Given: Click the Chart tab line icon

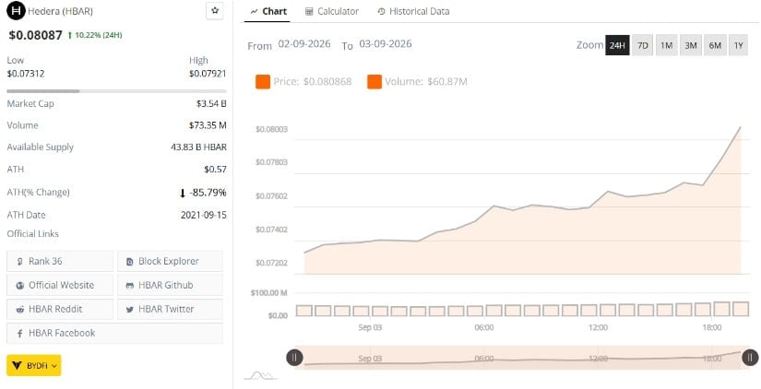Looking at the screenshot, I should point(255,12).
